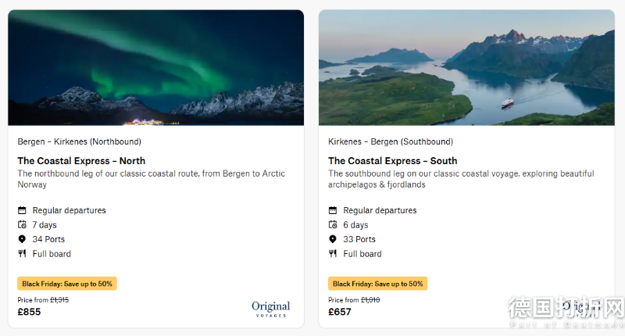625x336 pixels.
Task: Click the calendar icon in the North card
Action: [22, 210]
